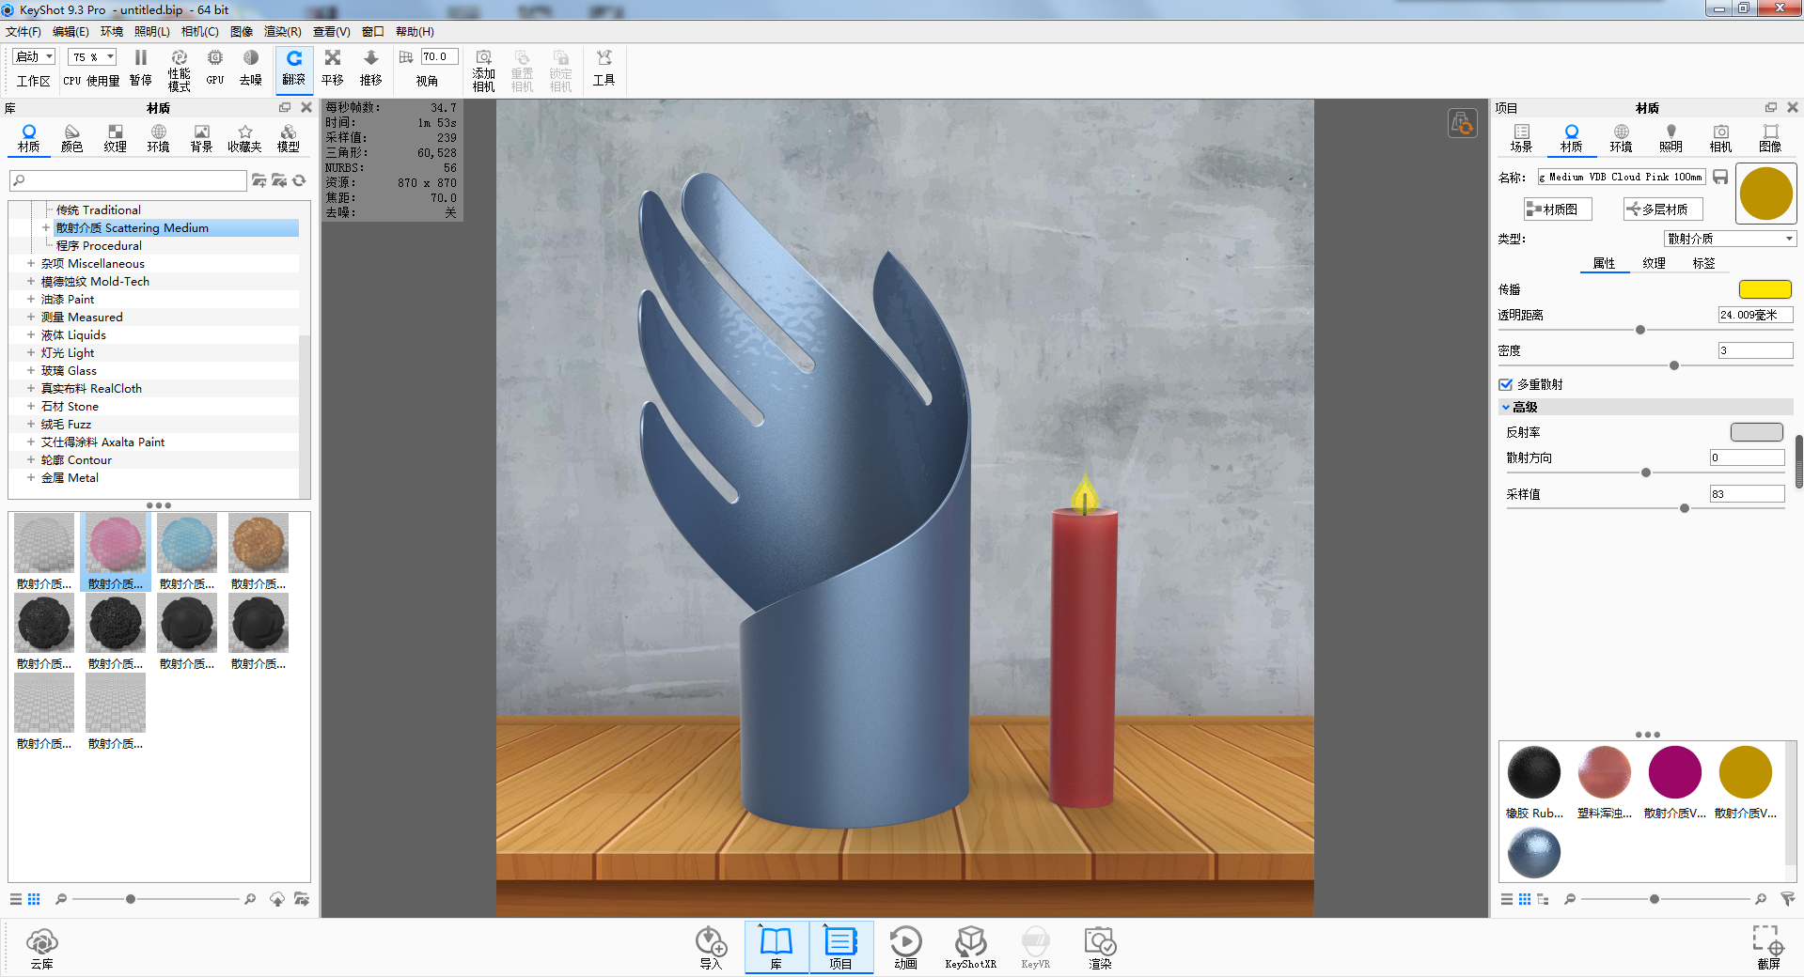Screen dimensions: 1804x977
Task: Select the Tumble (翻滚) camera tool
Action: pyautogui.click(x=294, y=69)
